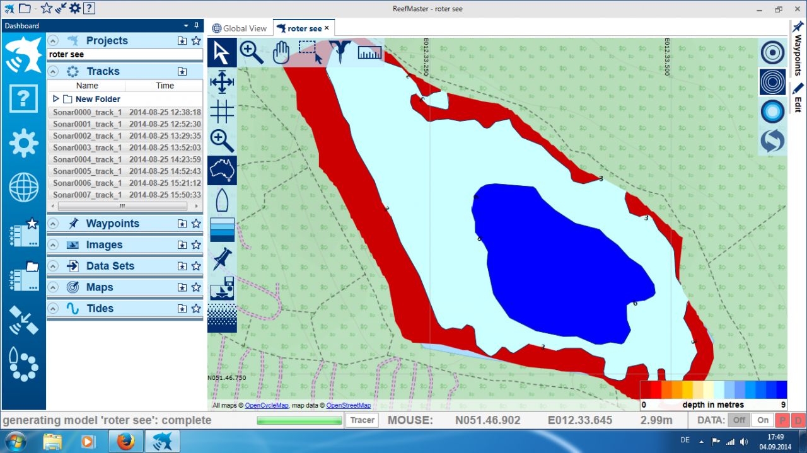Click the zoom in magnifier tool
Screen dimensions: 807x453
click(252, 52)
